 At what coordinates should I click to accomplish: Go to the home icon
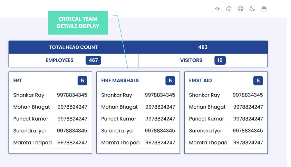[229, 9]
